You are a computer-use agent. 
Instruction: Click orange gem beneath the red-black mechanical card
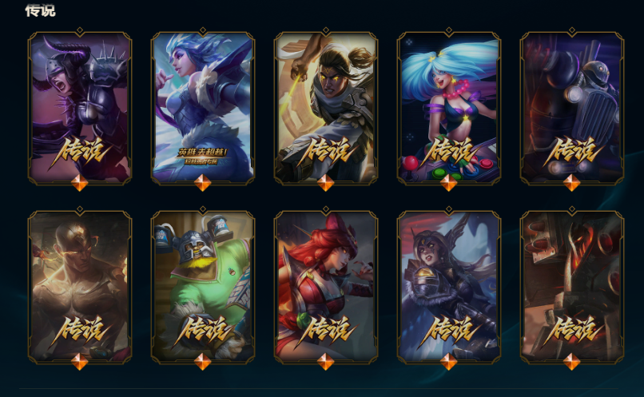[572, 362]
